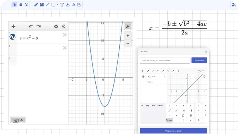Toggle green visibility dot for f(x)

click(x=143, y=77)
